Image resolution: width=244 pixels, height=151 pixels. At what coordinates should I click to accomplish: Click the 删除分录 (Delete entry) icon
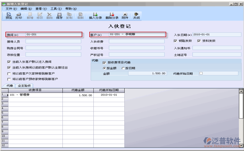point(112,16)
